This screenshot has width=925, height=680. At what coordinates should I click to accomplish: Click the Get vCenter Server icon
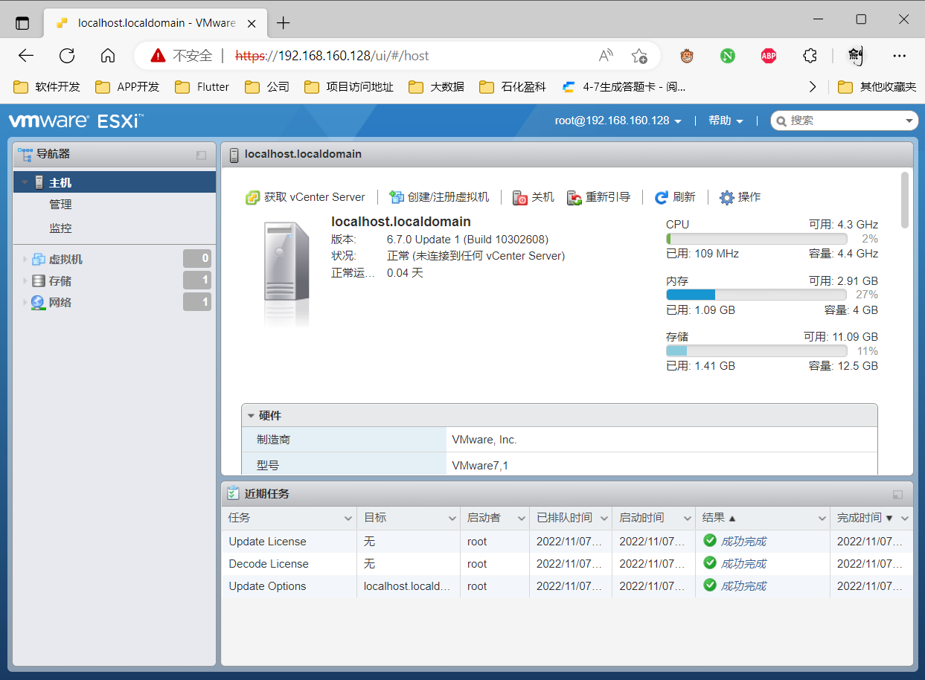253,197
